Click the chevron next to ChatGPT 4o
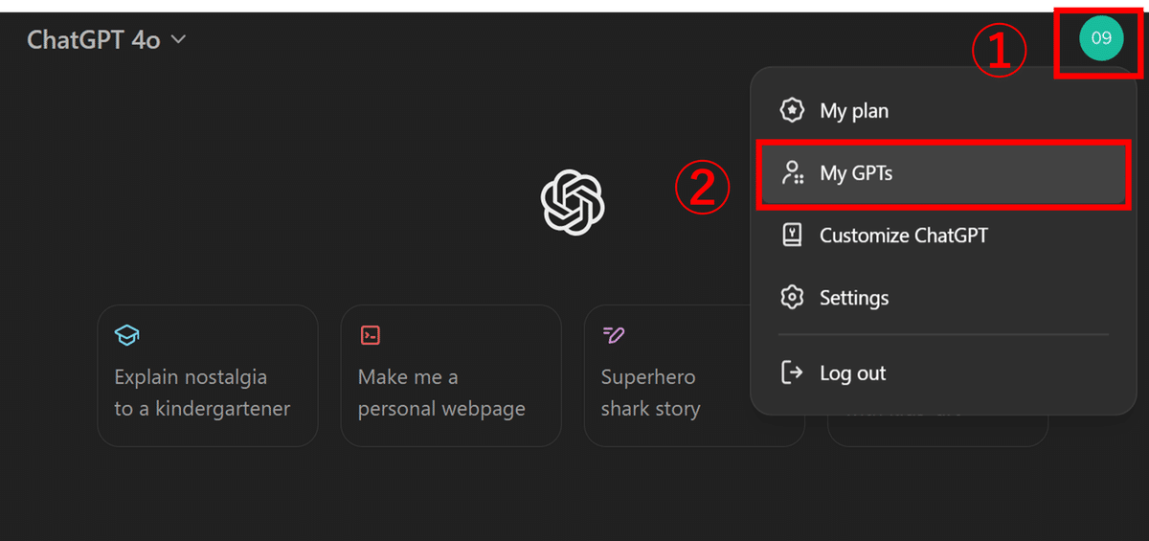The height and width of the screenshot is (541, 1149). 178,40
